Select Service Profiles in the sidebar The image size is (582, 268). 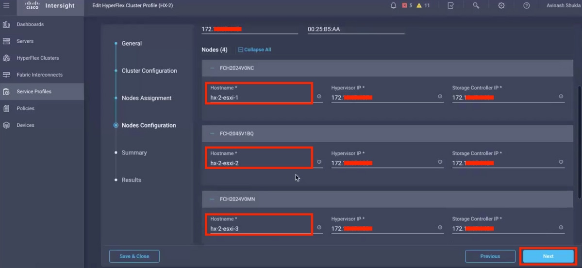pyautogui.click(x=42, y=91)
